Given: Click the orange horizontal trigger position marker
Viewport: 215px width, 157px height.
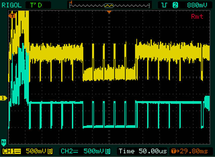Looking at the screenshot, I should tap(109, 12).
